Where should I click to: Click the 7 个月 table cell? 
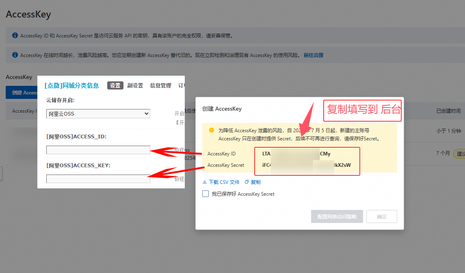coord(443,153)
